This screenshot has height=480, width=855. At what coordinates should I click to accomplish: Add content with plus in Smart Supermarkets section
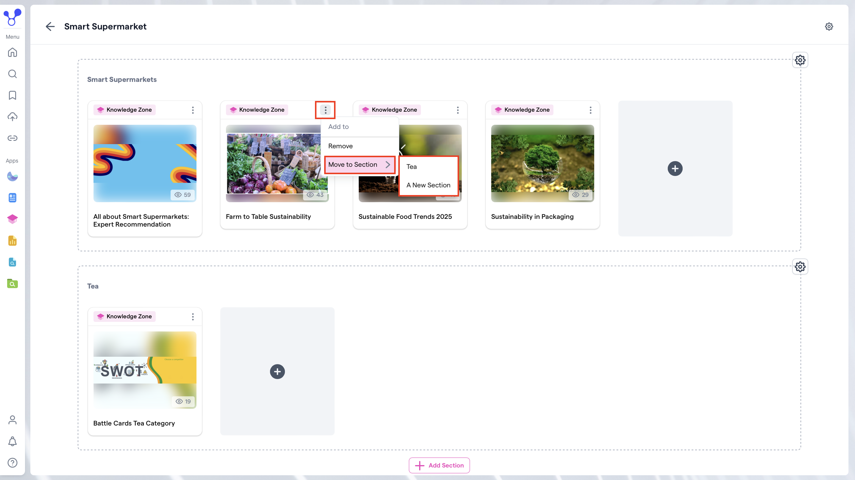pos(675,169)
